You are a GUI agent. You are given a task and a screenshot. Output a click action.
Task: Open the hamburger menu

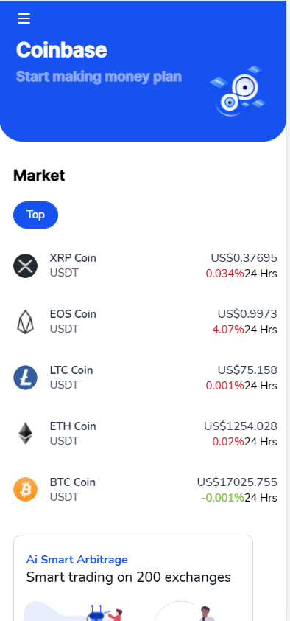coord(24,18)
